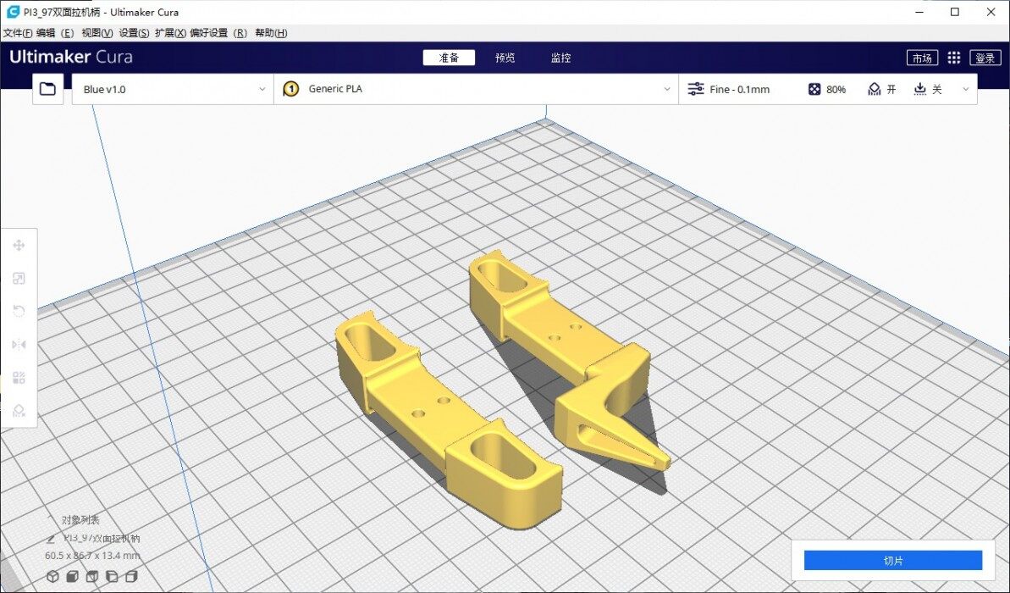Click the 80% infill value

tap(836, 90)
